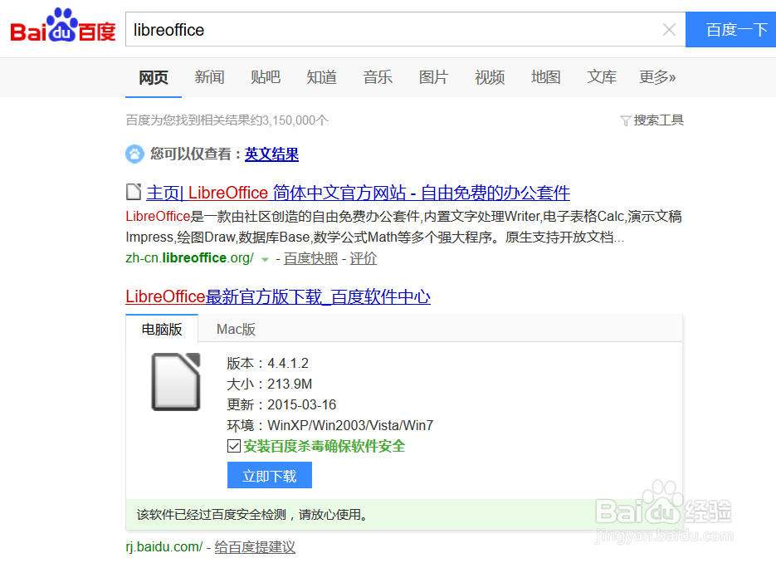776x563 pixels.
Task: Open LibreOffice最新官方版下载 result link
Action: [x=278, y=296]
